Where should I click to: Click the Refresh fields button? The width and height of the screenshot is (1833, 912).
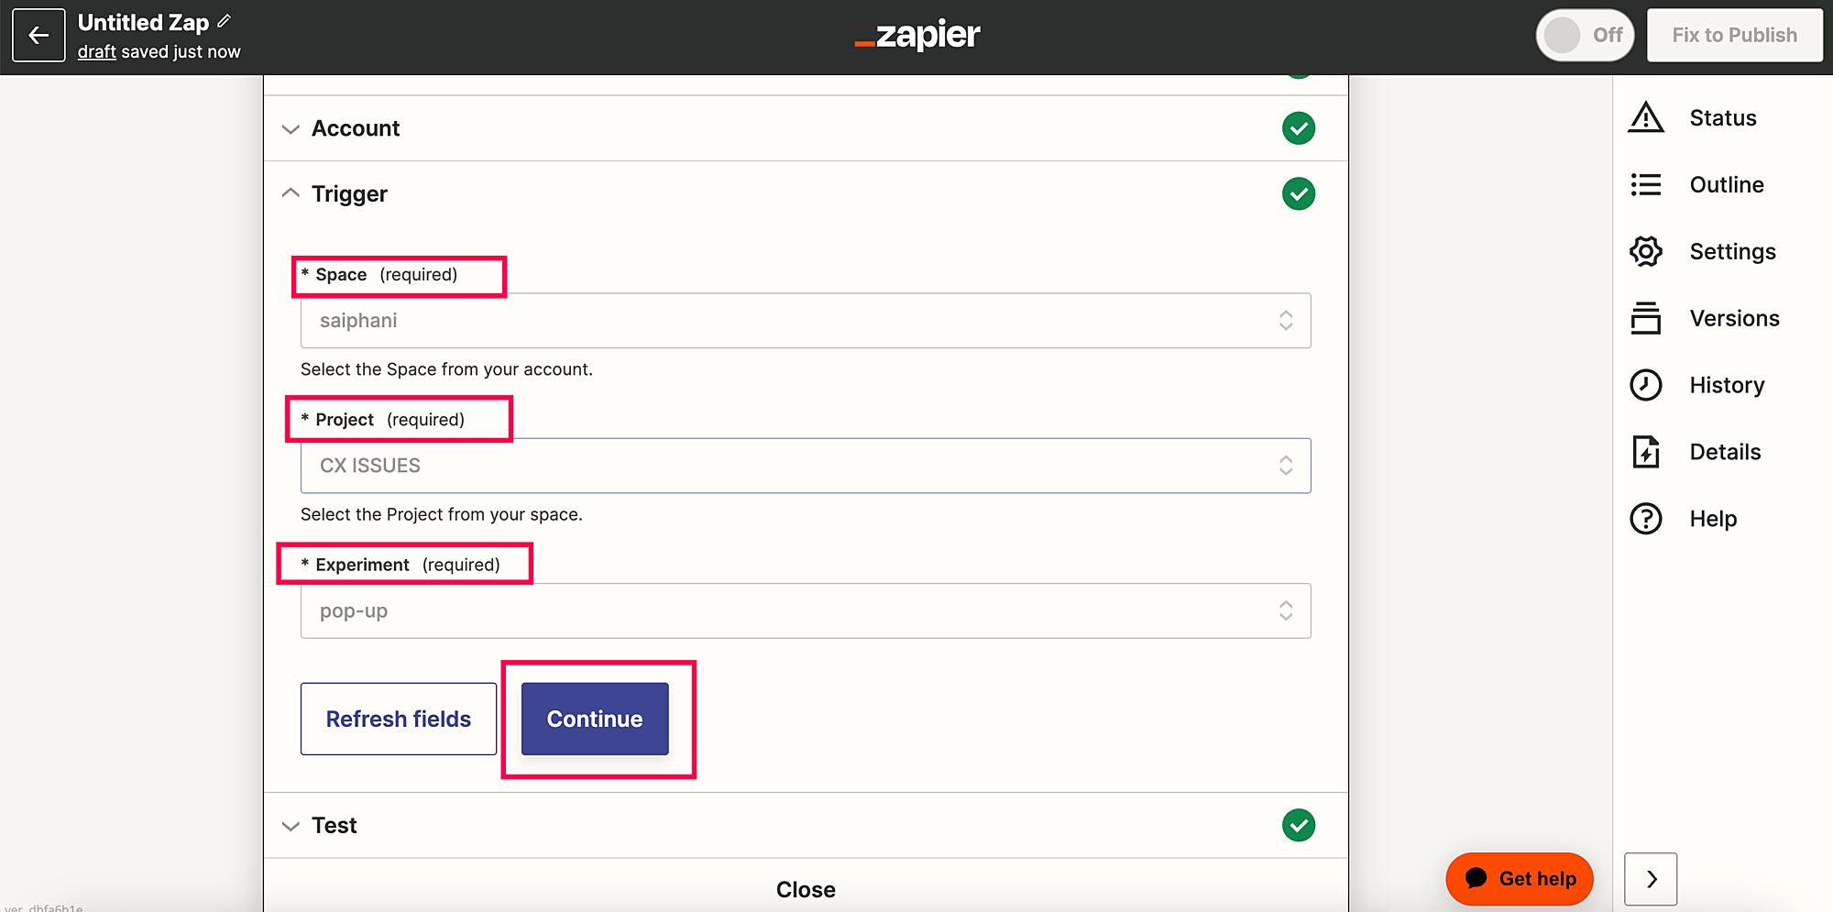tap(399, 719)
